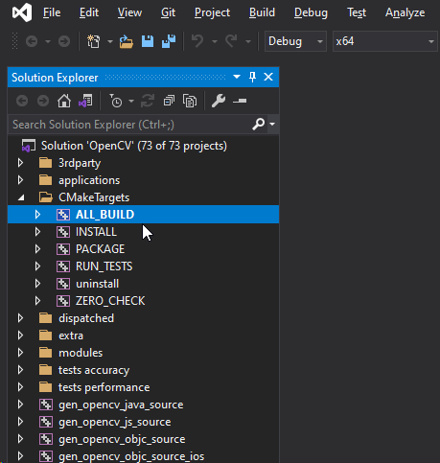
Task: Close the Solution Explorer panel
Action: click(268, 77)
